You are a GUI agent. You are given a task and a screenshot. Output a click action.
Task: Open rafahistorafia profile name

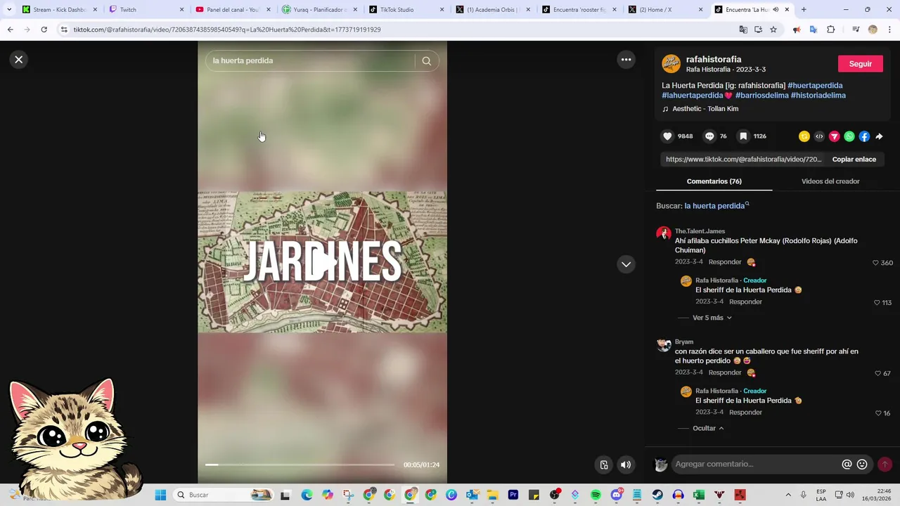(714, 60)
